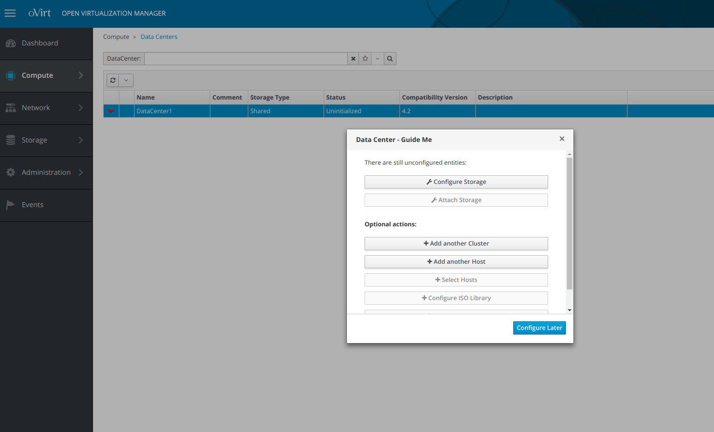This screenshot has width=714, height=432.
Task: Open the bookmarks dropdown arrow
Action: (x=377, y=59)
